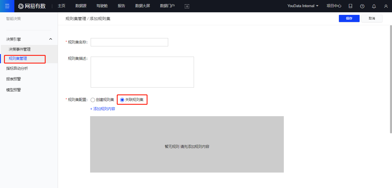Open the mobile device icon
This screenshot has height=188, width=392.
tap(350, 6)
